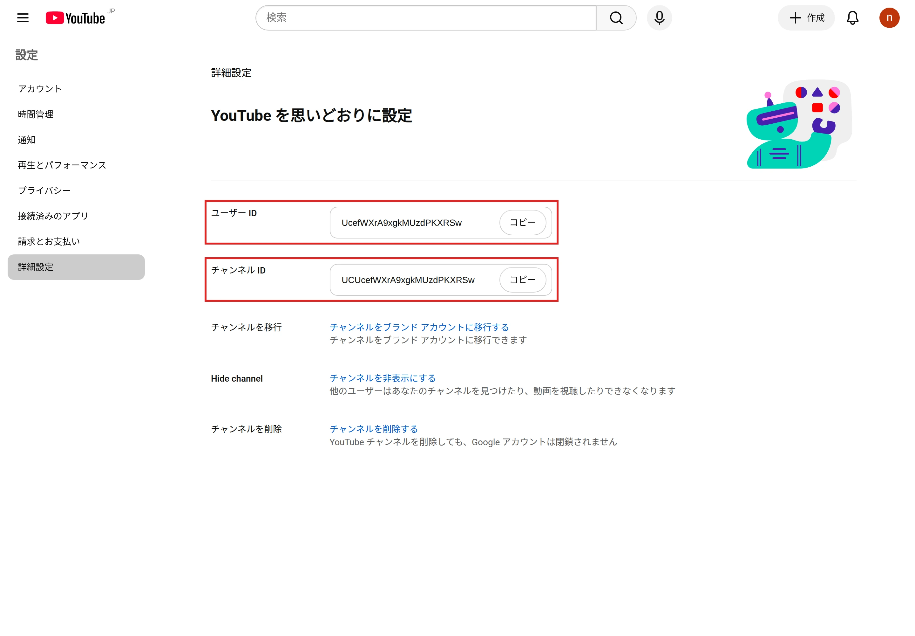Click the hide-channel description starting 他のユーザーは

(502, 391)
